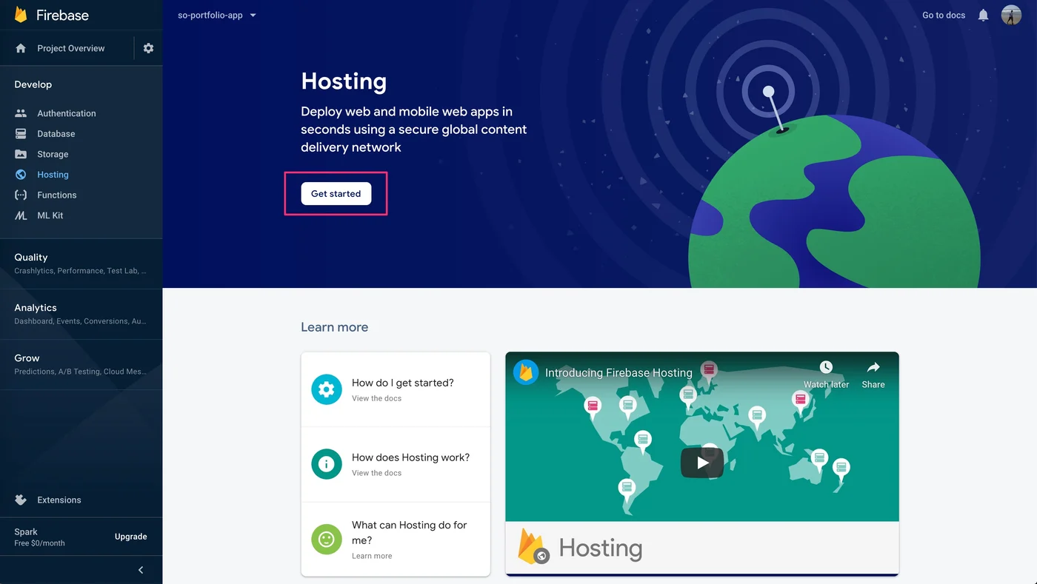Click the Database icon in sidebar
The width and height of the screenshot is (1037, 584).
click(x=21, y=134)
